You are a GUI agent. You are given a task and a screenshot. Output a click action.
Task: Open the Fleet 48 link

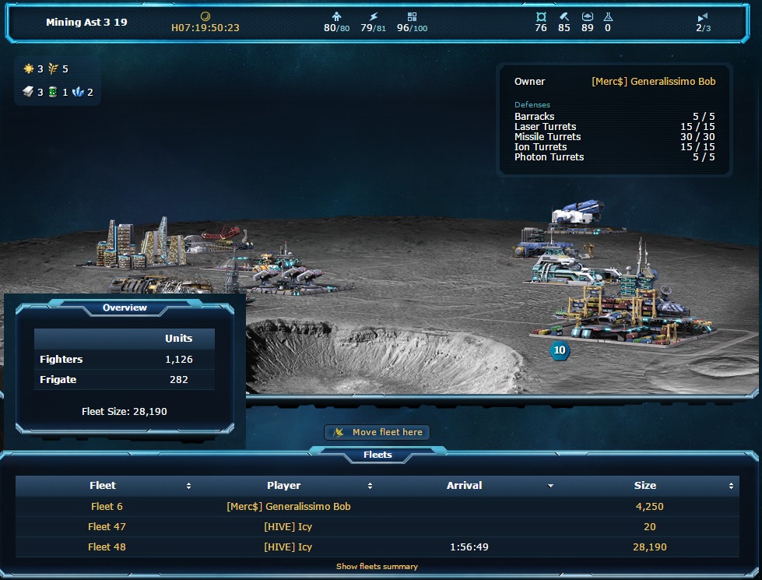107,547
